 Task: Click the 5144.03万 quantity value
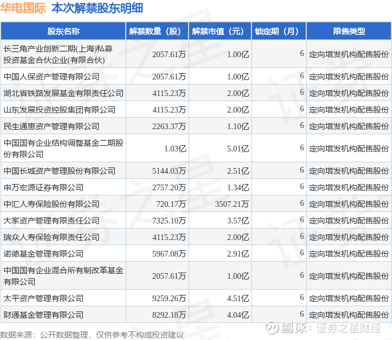[169, 171]
